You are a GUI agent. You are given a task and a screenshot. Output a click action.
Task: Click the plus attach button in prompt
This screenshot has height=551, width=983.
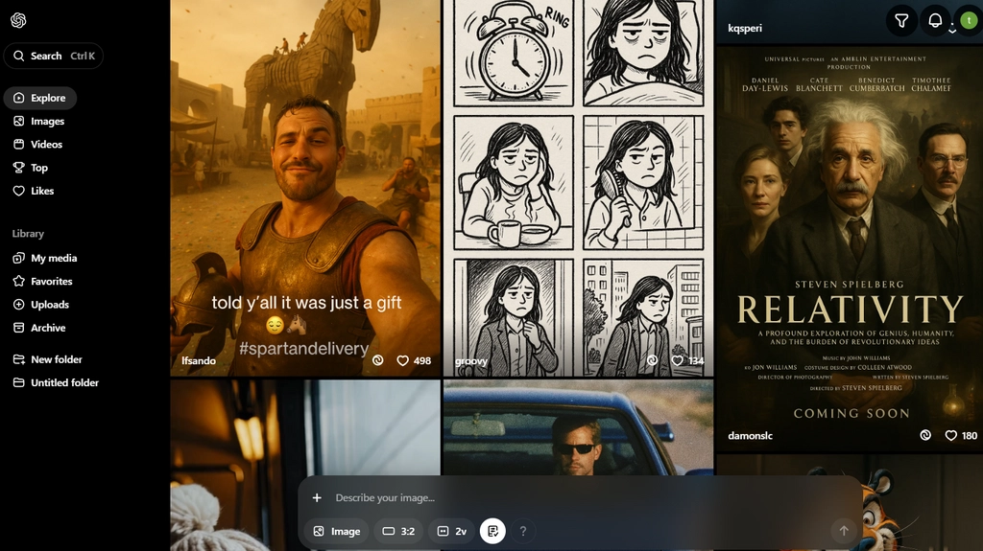point(317,497)
